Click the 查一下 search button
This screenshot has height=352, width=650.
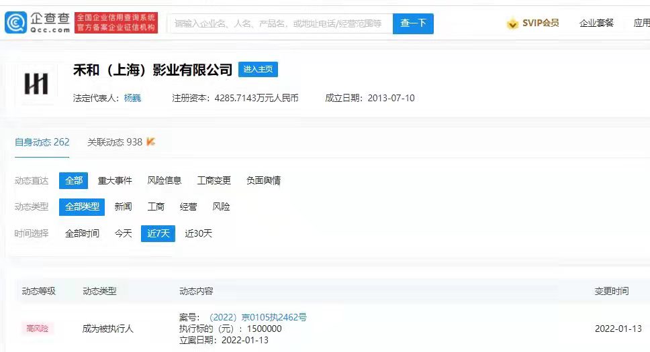click(413, 23)
